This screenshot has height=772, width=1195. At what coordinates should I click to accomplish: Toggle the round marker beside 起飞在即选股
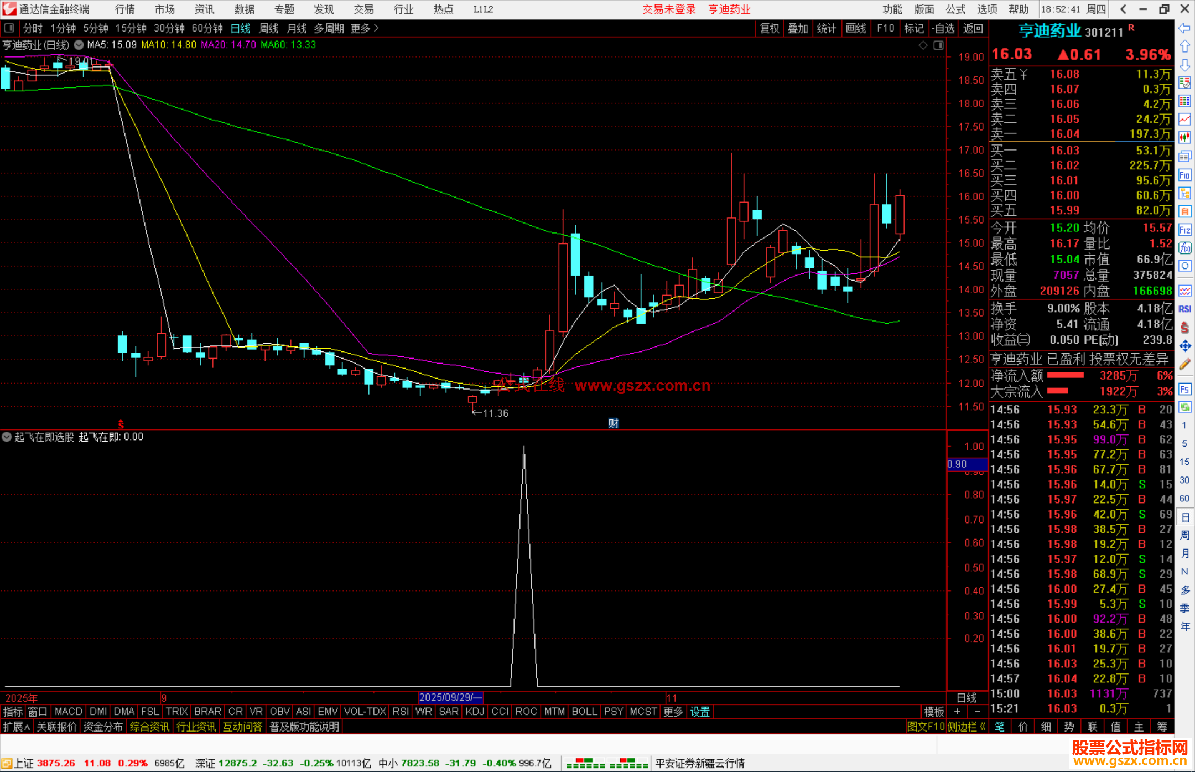coord(7,437)
